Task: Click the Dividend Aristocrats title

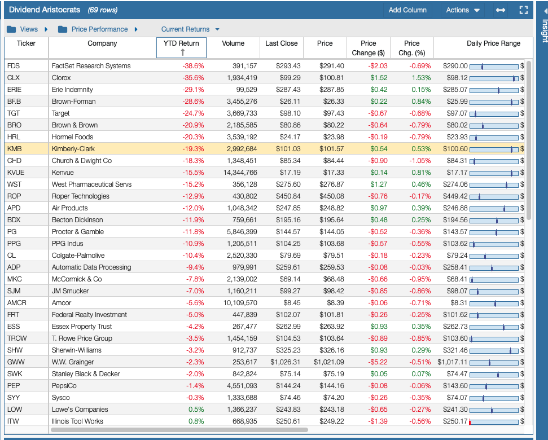Action: coord(44,10)
